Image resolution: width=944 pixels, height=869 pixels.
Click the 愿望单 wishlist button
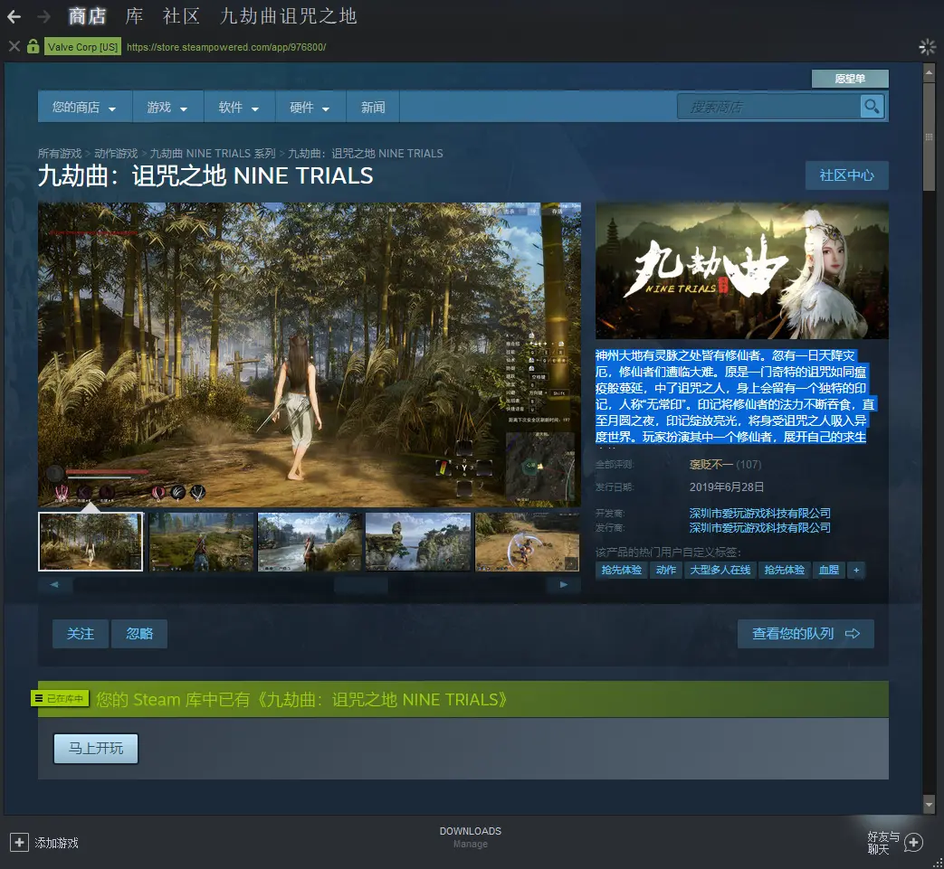pyautogui.click(x=850, y=79)
